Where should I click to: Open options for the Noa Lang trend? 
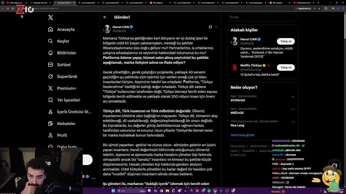(x=293, y=122)
